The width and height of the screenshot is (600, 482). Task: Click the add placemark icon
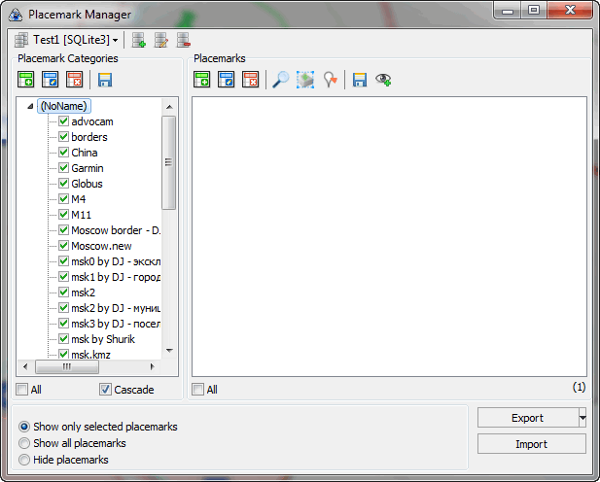coord(202,81)
